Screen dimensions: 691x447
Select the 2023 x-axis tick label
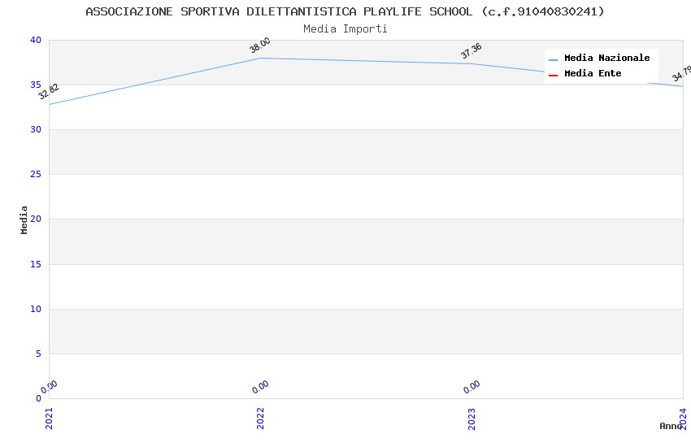[472, 419]
